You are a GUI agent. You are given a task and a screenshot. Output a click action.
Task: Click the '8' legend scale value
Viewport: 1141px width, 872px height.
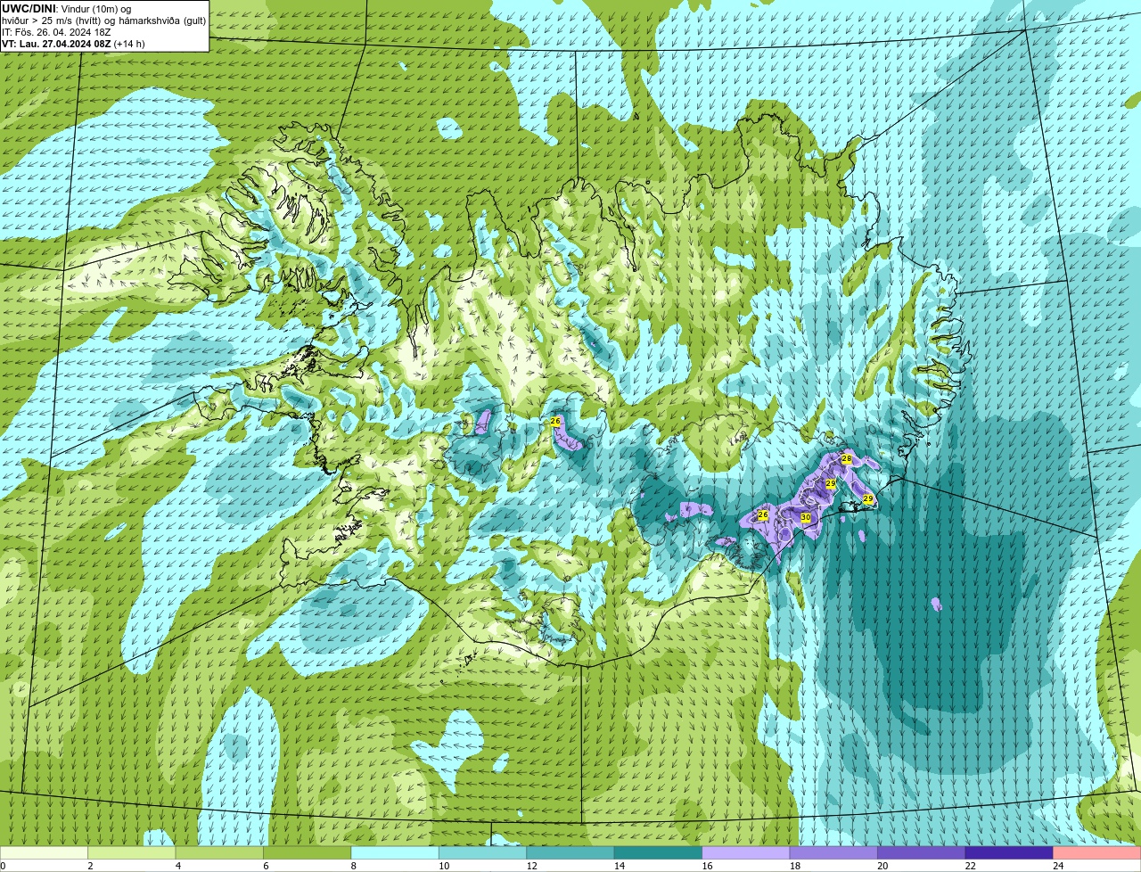point(353,866)
